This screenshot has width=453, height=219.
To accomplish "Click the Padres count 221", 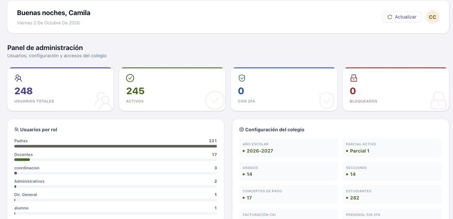I will (213, 141).
